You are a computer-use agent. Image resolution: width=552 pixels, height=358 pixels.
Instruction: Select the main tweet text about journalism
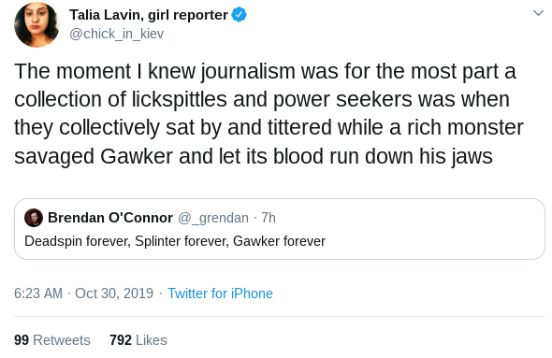(269, 113)
